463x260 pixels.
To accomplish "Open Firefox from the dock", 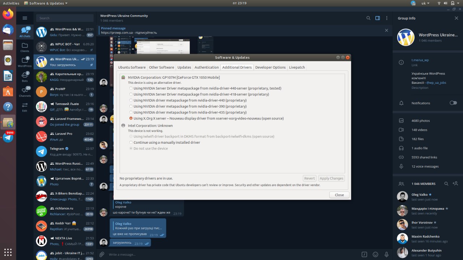I will 8,14.
